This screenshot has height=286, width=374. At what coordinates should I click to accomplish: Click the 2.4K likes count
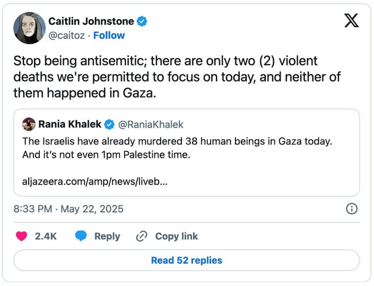click(x=46, y=236)
